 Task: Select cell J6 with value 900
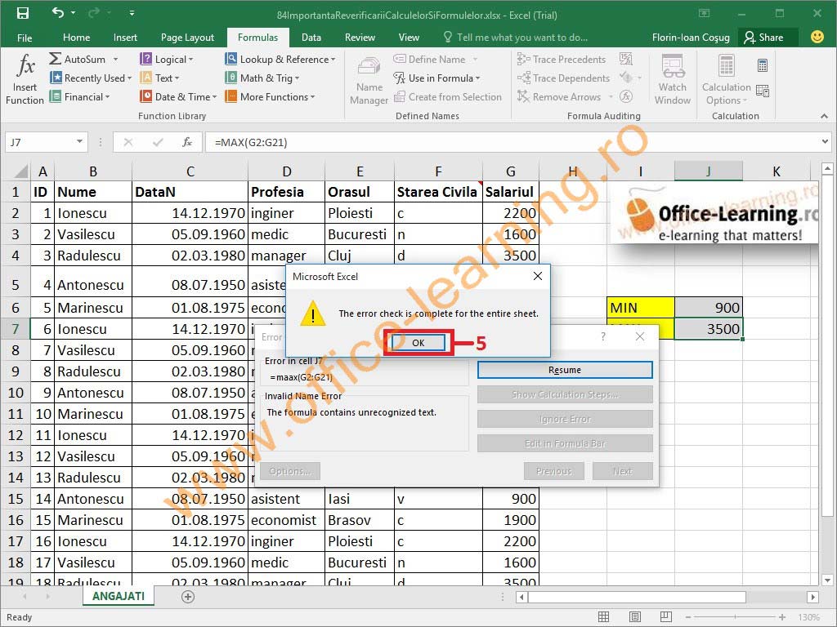[x=709, y=308]
